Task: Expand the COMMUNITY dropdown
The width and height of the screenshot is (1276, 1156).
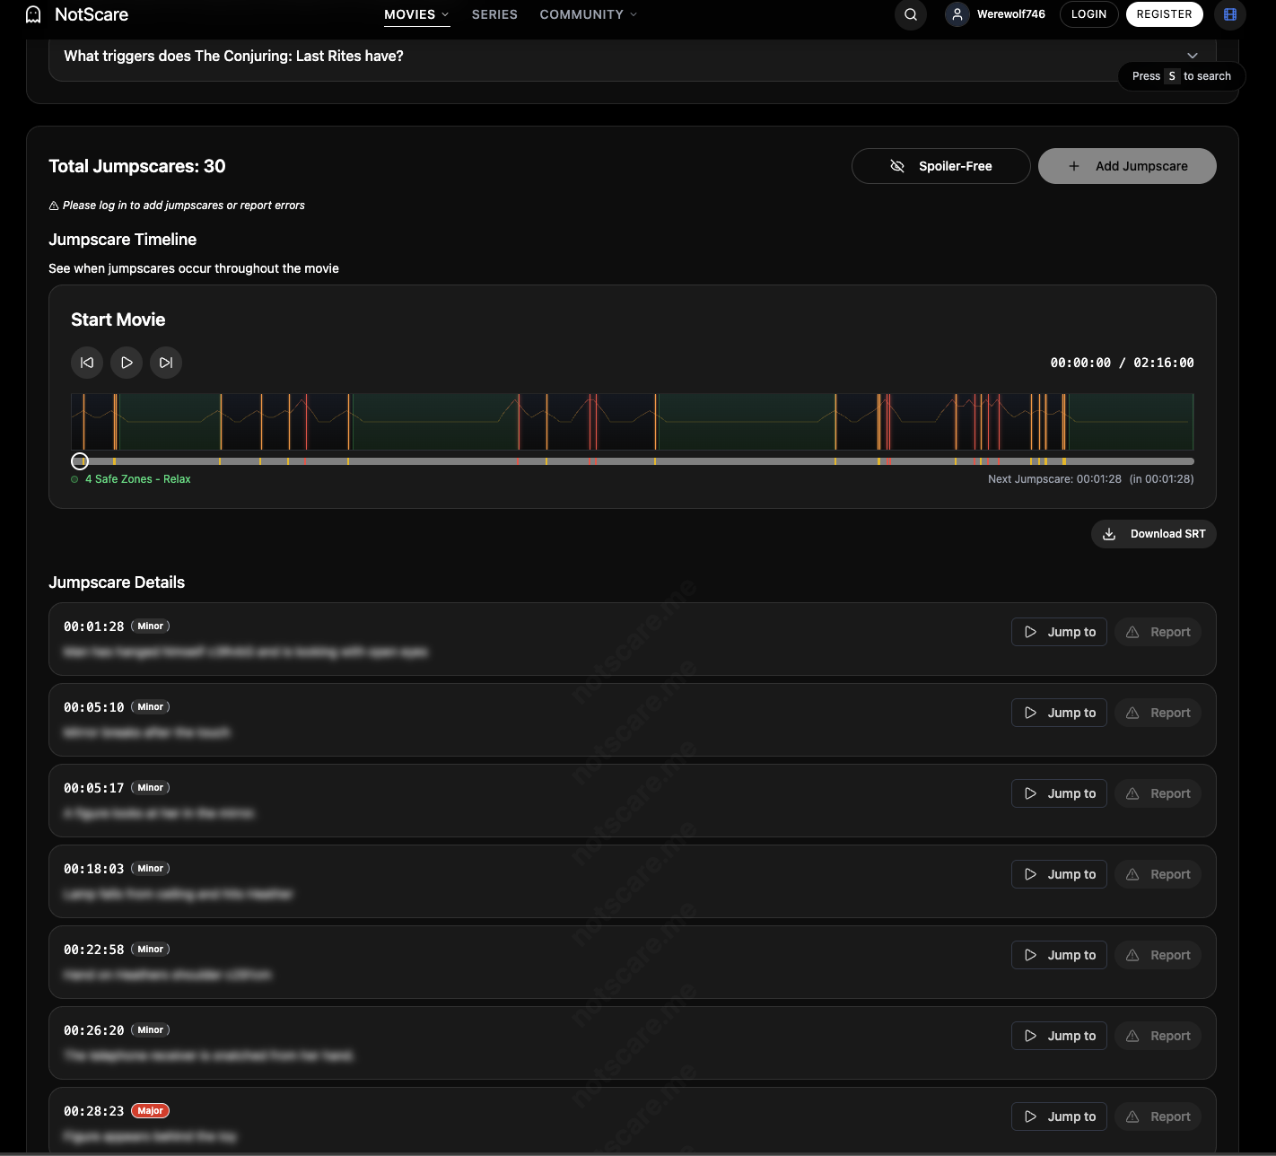Action: 588,14
